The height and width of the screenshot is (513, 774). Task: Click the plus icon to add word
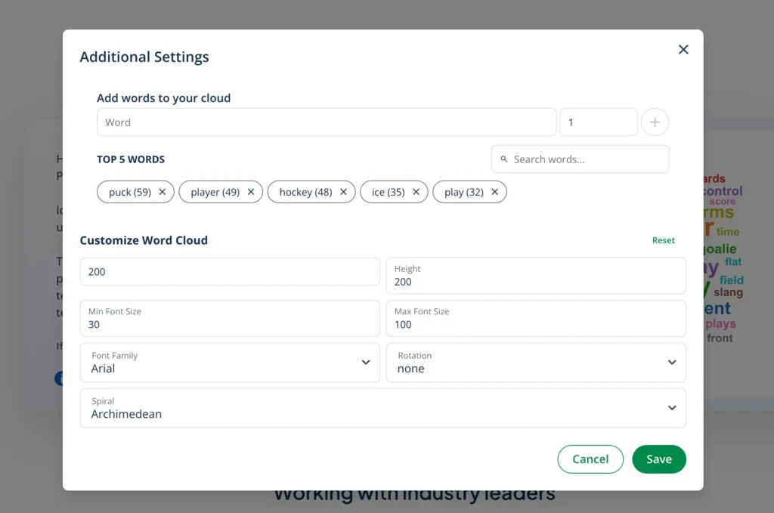(655, 122)
